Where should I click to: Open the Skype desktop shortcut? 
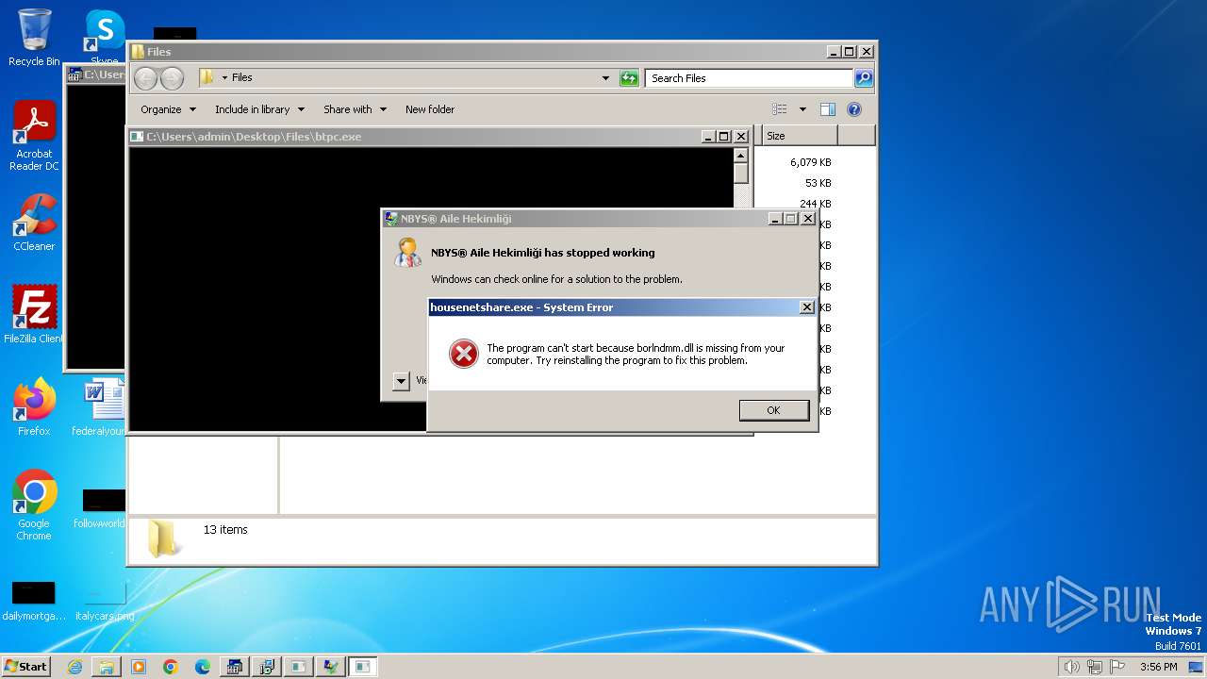tap(105, 36)
